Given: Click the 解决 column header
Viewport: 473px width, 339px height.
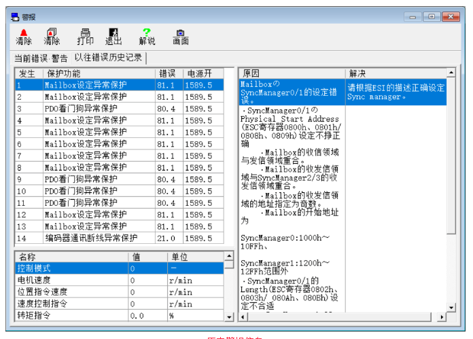Looking at the screenshot, I should pyautogui.click(x=396, y=73).
